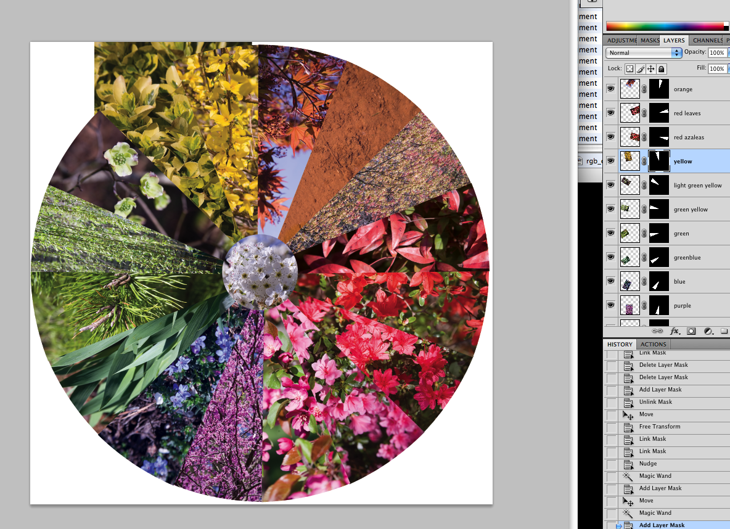Click the Lock all (padlock) icon
730x529 pixels.
tap(660, 69)
